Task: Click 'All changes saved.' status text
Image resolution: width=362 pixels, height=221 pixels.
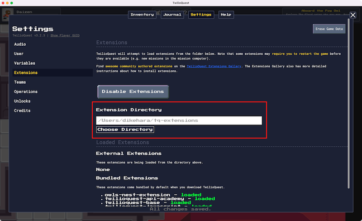Action: tap(180, 209)
